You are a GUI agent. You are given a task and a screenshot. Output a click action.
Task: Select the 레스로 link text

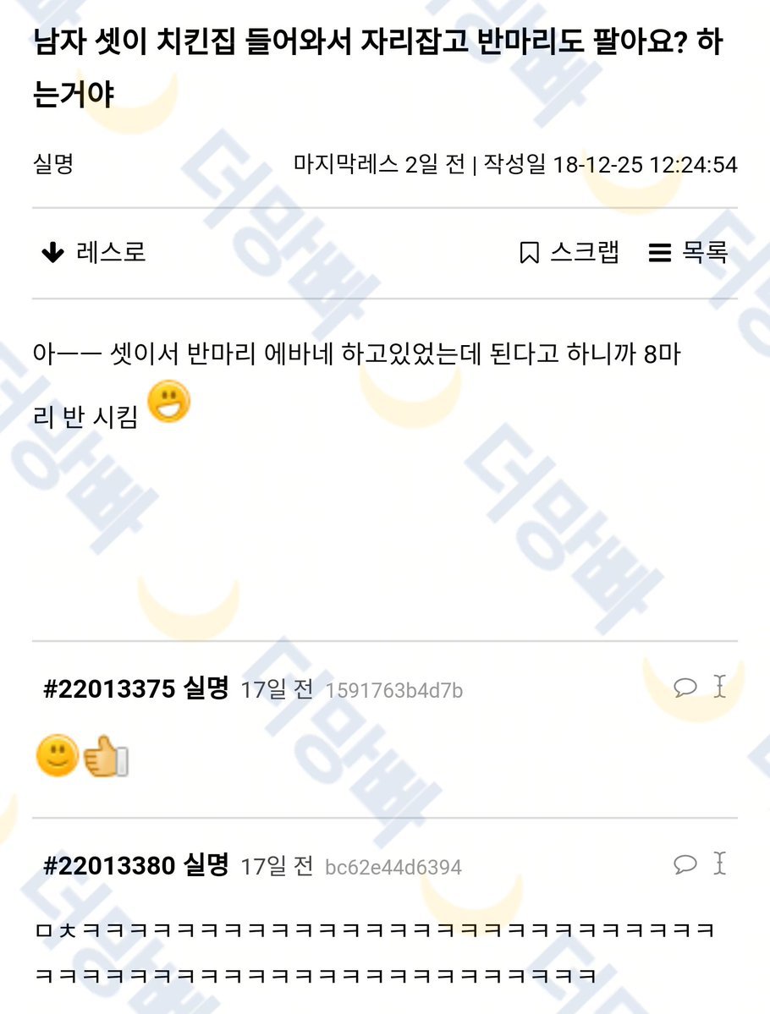[x=112, y=252]
